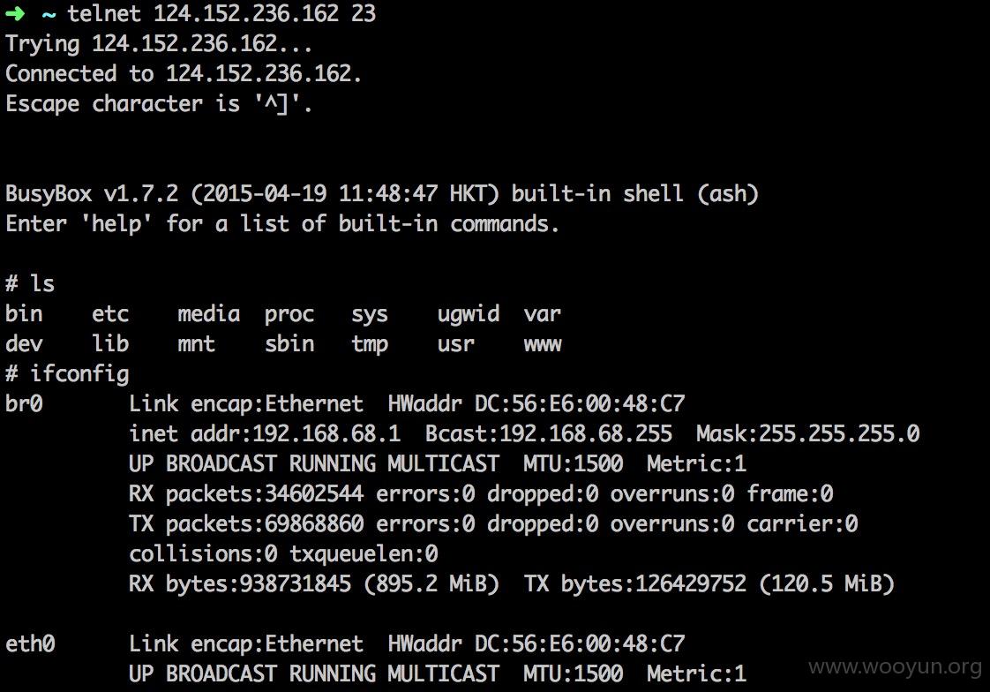This screenshot has width=990, height=692.
Task: Click the BusyBox v1.7.2 version text
Action: (x=92, y=193)
